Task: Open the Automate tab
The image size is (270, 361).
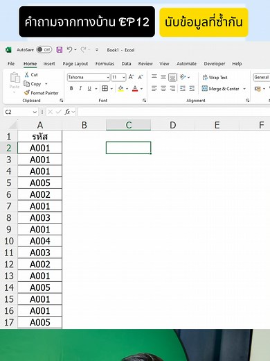Action: (x=186, y=64)
